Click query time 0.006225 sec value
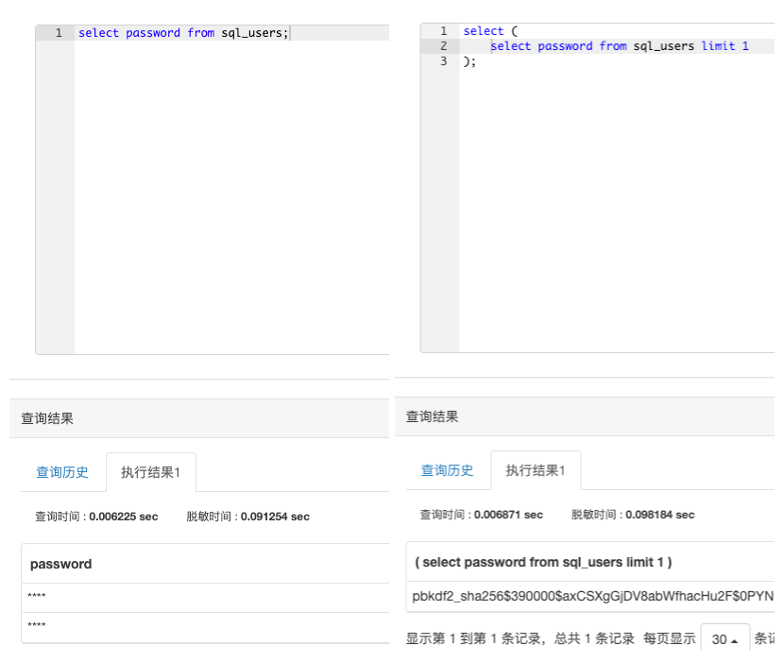Viewport: 783px width, 662px height. click(124, 517)
